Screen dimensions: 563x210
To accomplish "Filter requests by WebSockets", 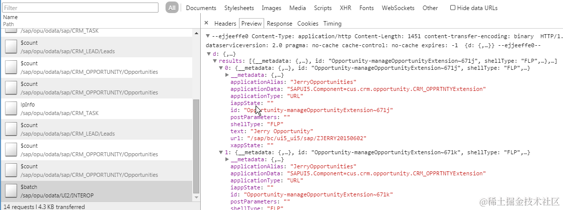I will point(398,8).
